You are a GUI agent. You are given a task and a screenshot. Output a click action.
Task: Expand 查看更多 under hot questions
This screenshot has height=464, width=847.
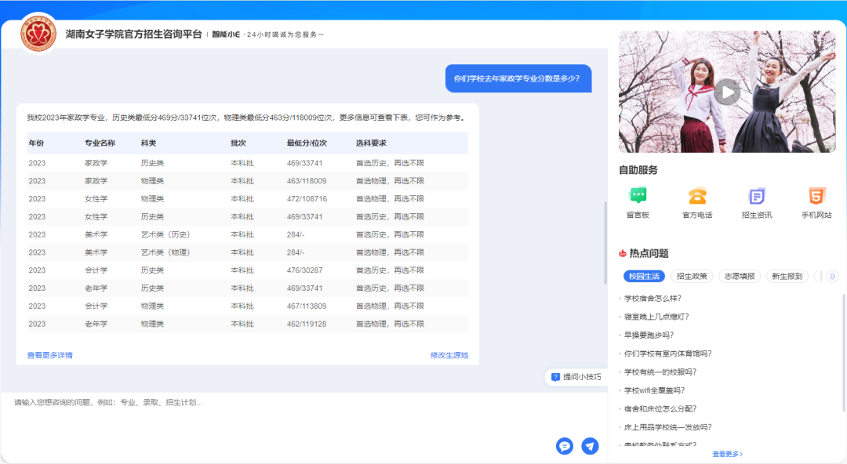click(727, 454)
